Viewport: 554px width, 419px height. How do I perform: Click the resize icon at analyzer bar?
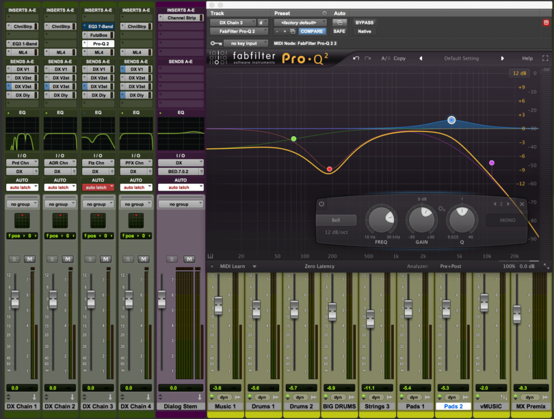pyautogui.click(x=546, y=267)
